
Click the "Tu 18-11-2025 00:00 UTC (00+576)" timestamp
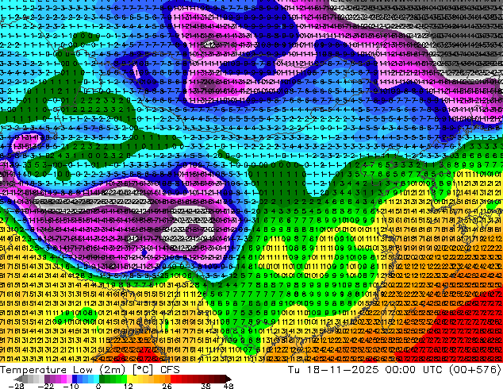click(x=394, y=370)
